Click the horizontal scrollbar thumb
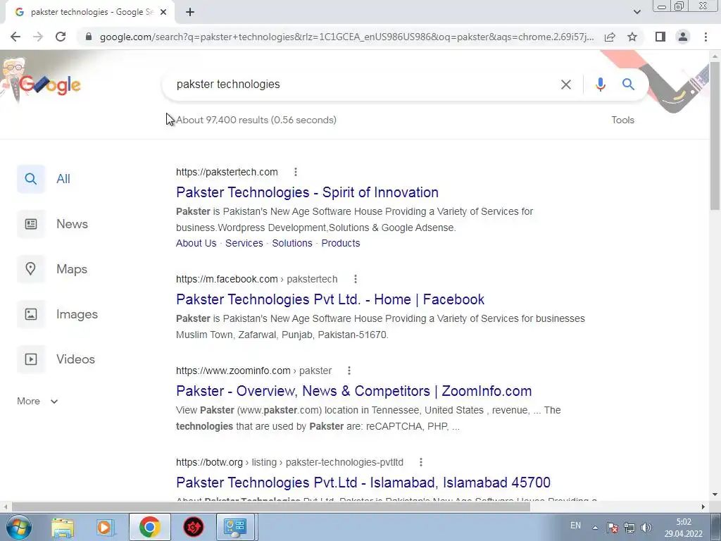Viewport: 721px width, 541px height. 271,507
